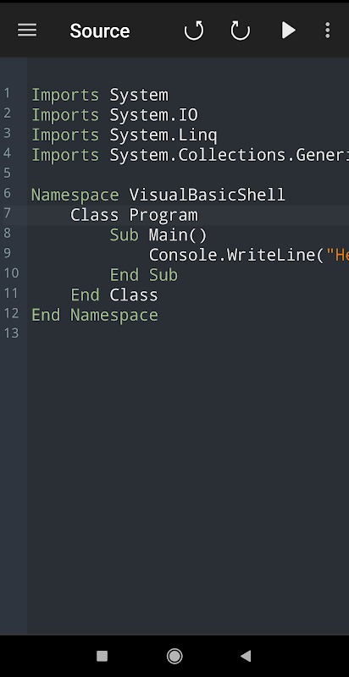Viewport: 349px width, 677px height.
Task: Click Namespace VisualBasicShell declaration
Action: (x=158, y=195)
